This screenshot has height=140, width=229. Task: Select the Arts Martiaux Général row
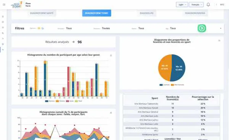click(x=172, y=112)
